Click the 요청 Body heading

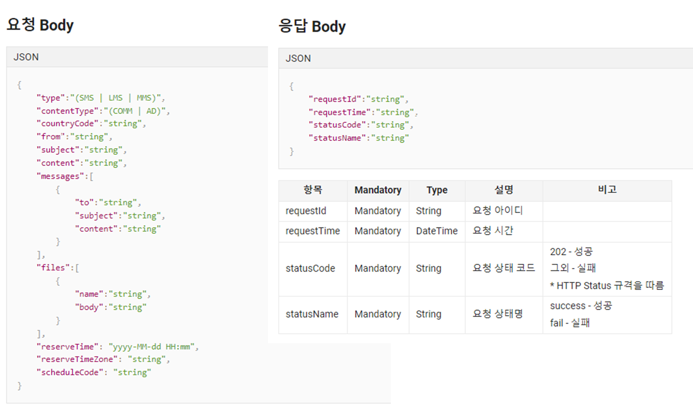[x=40, y=25]
